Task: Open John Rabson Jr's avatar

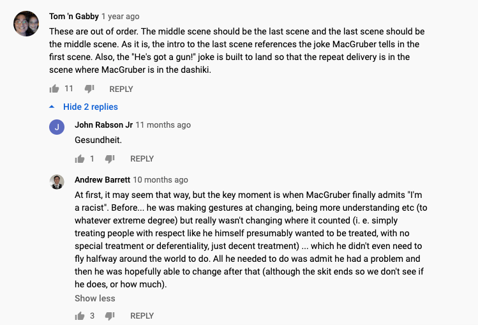Action: tap(57, 126)
